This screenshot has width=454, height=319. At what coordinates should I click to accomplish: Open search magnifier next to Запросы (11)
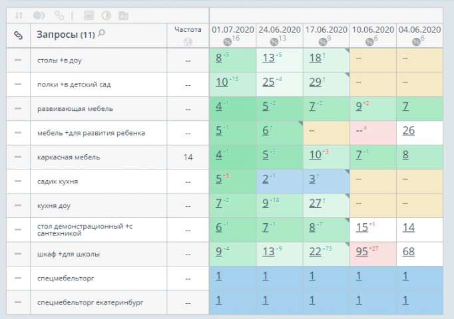point(101,33)
